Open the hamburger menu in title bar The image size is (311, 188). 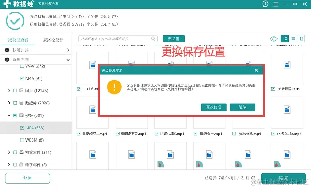pos(276,4)
